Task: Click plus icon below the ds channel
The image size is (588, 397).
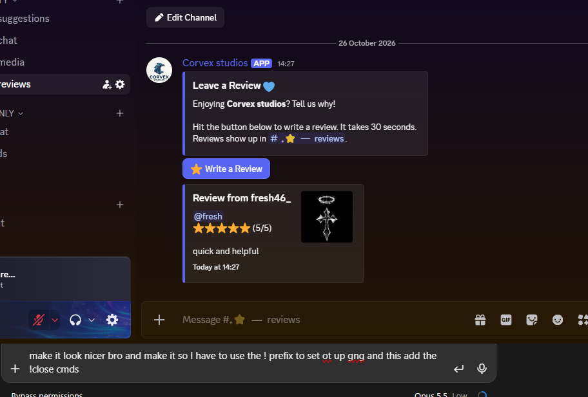Action: (x=120, y=205)
